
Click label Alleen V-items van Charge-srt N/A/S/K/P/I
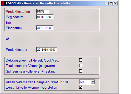point(37,82)
